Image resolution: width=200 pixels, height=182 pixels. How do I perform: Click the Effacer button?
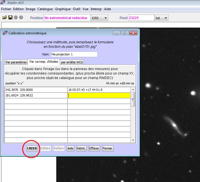click(x=94, y=148)
